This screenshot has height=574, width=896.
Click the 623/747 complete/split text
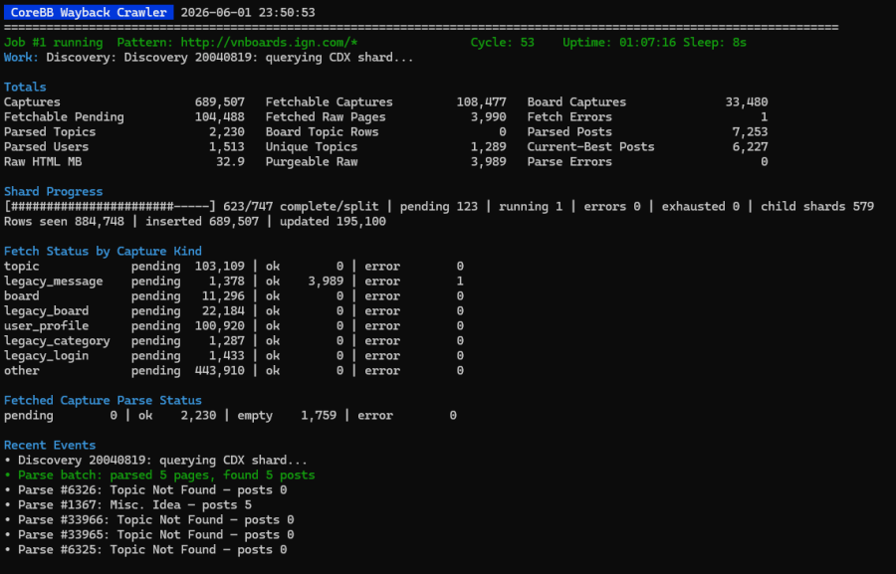coord(301,206)
